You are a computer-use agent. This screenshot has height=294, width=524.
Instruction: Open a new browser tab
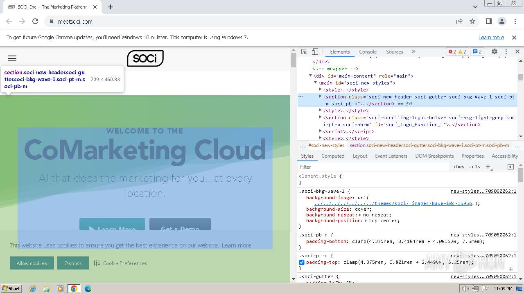[111, 7]
